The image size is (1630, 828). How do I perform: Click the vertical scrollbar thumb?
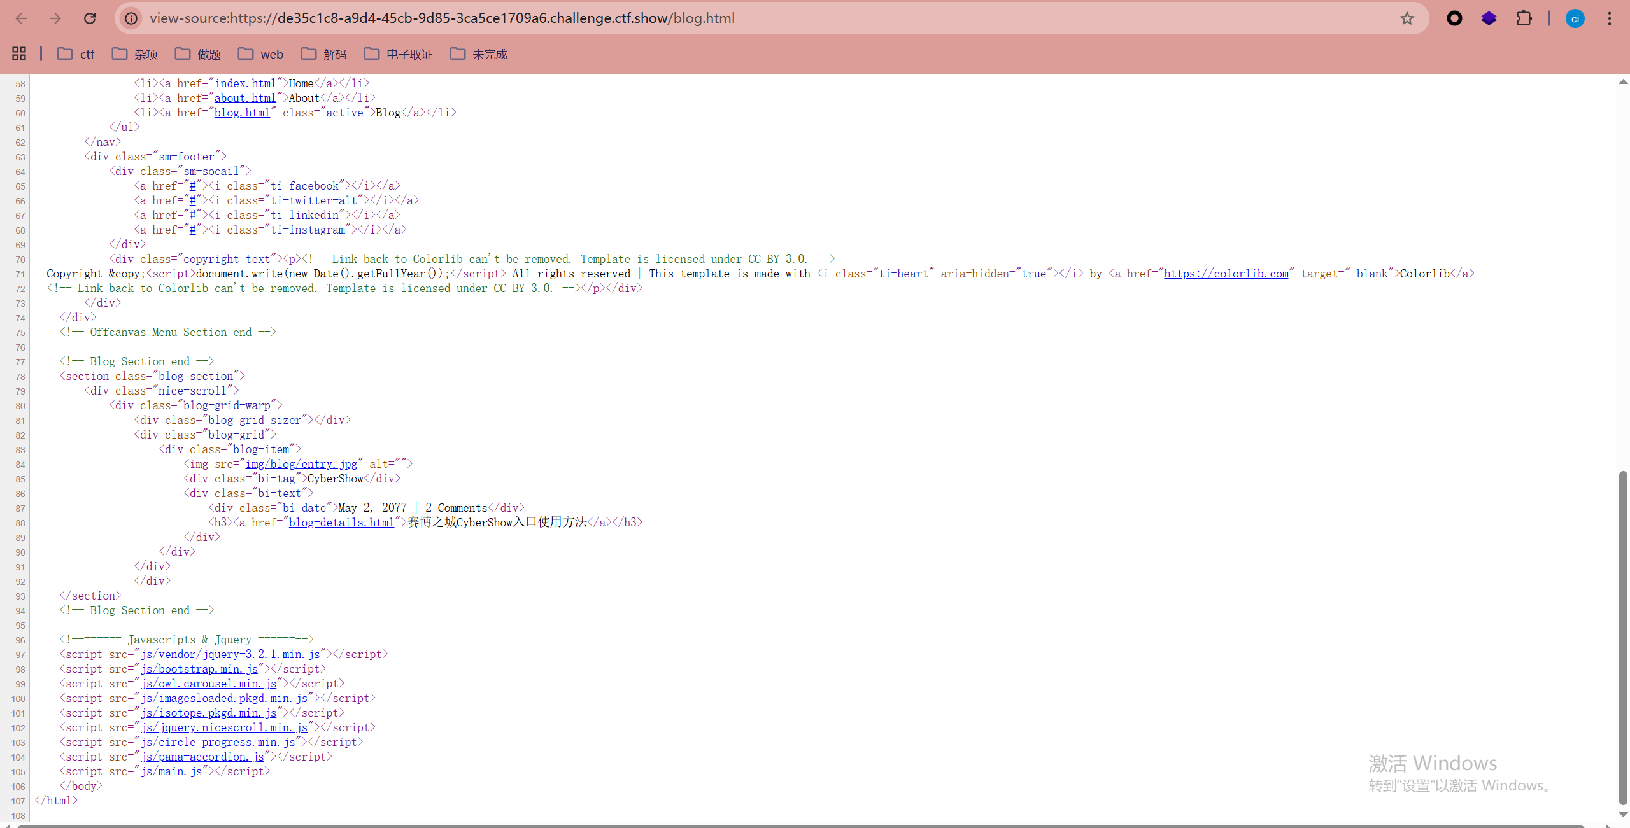pos(1622,636)
